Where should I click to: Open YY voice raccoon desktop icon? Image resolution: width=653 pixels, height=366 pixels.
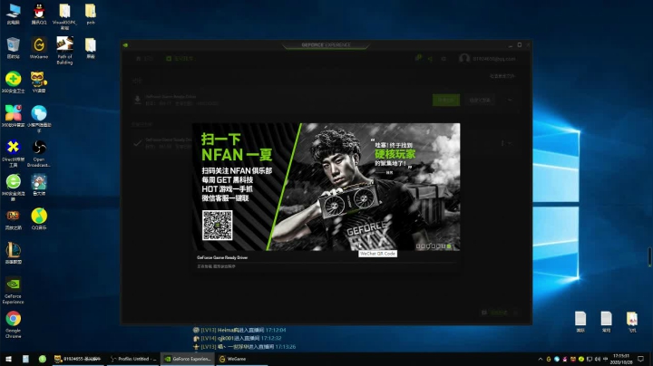[x=39, y=82]
